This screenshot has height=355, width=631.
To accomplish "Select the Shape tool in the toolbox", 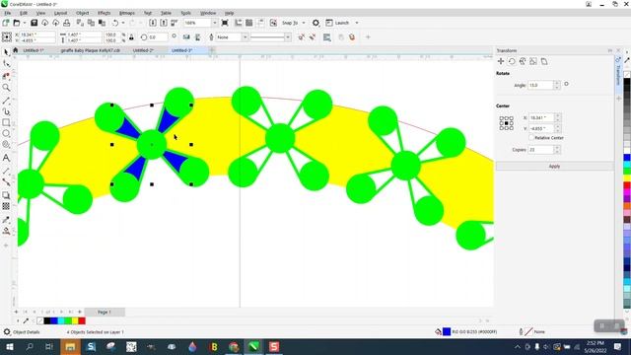I will (x=6, y=64).
